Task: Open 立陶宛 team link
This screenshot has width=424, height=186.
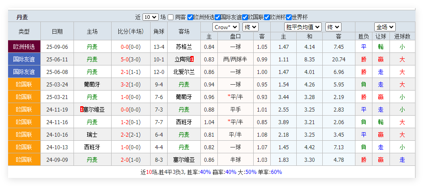Action: pyautogui.click(x=182, y=59)
